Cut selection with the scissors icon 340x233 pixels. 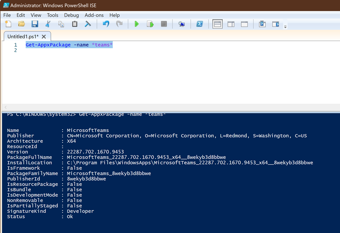point(48,24)
